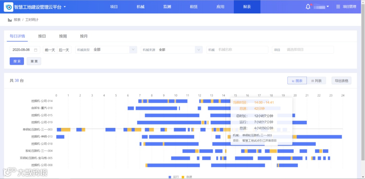Viewport: 365px width, 179px height.
Task: Click the 报表 breadcrumb chart icon
Action: [10, 20]
